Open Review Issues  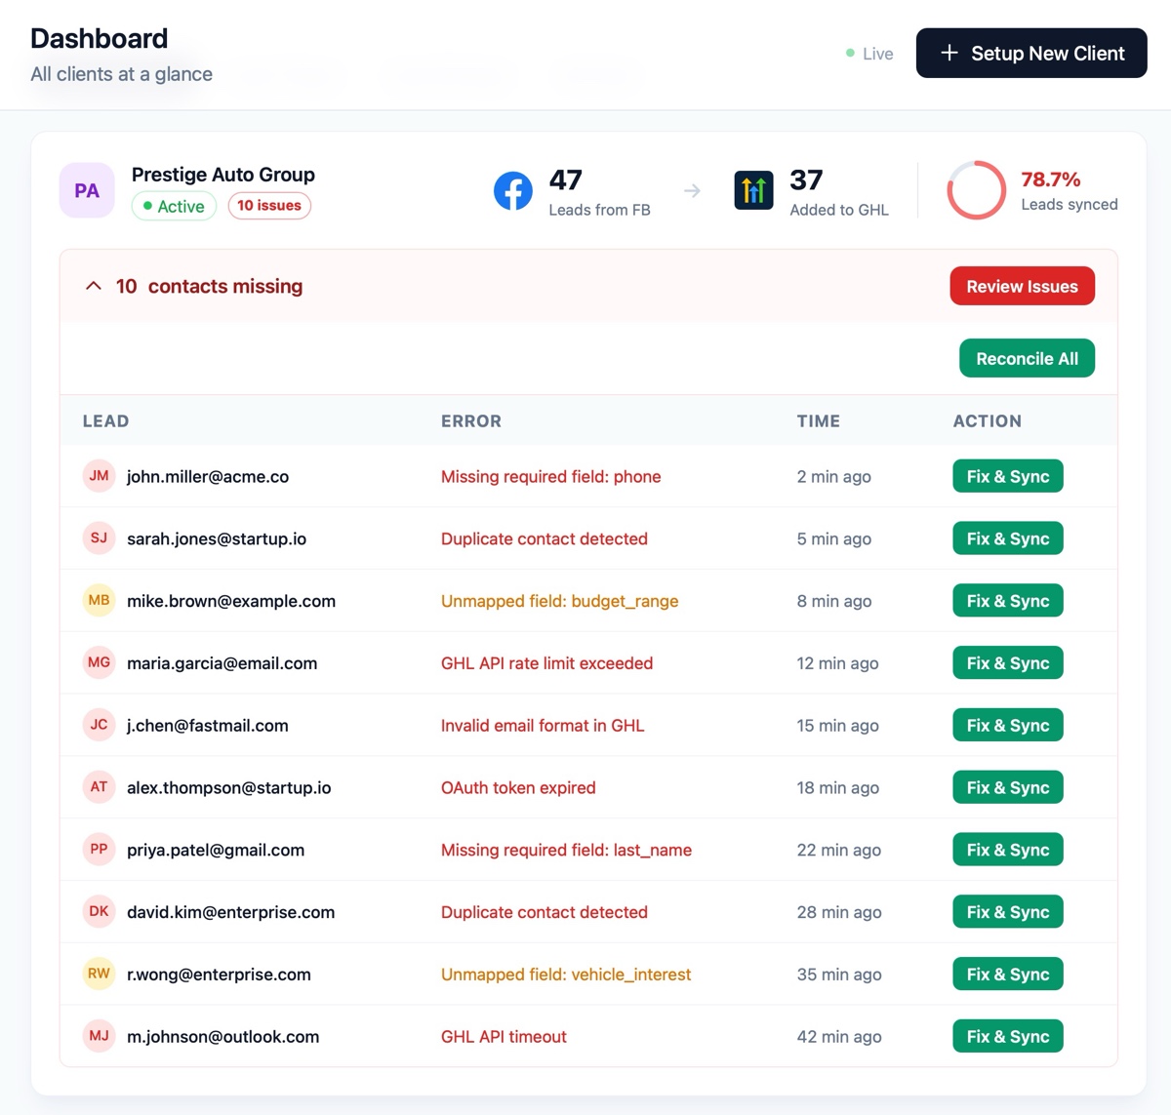tap(1022, 286)
